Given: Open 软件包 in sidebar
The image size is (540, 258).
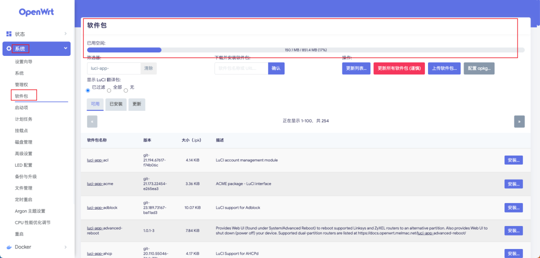Looking at the screenshot, I should pos(21,96).
